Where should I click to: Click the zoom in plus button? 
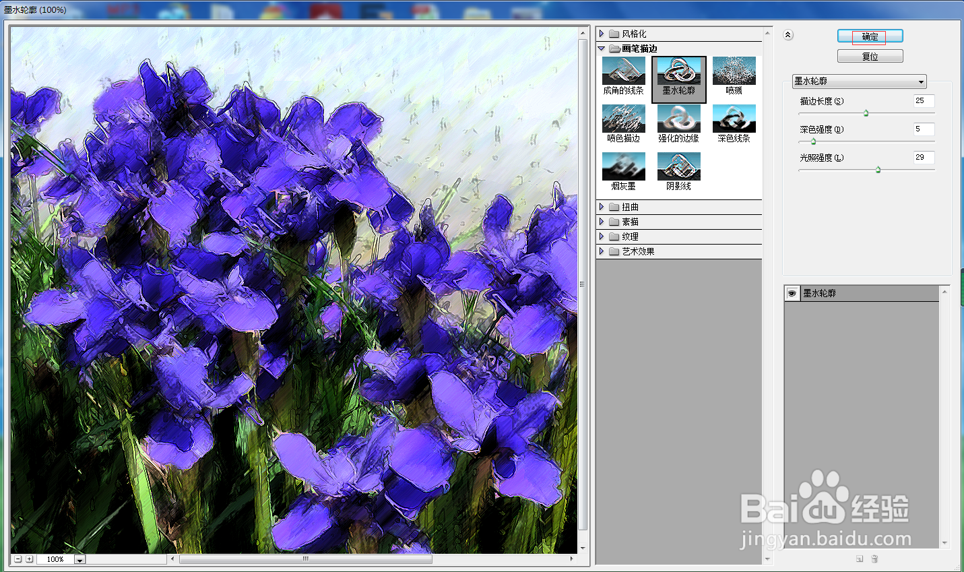29,559
